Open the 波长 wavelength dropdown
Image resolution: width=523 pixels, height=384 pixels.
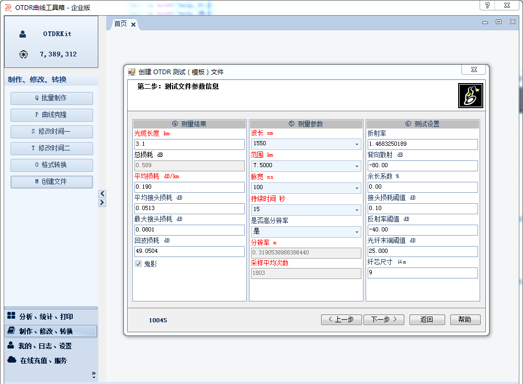tap(358, 144)
